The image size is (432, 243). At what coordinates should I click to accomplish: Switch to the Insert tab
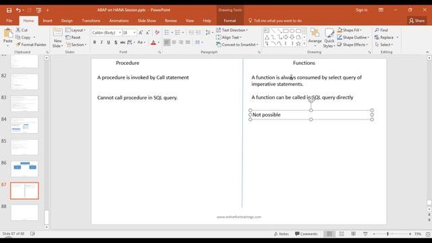pyautogui.click(x=47, y=21)
